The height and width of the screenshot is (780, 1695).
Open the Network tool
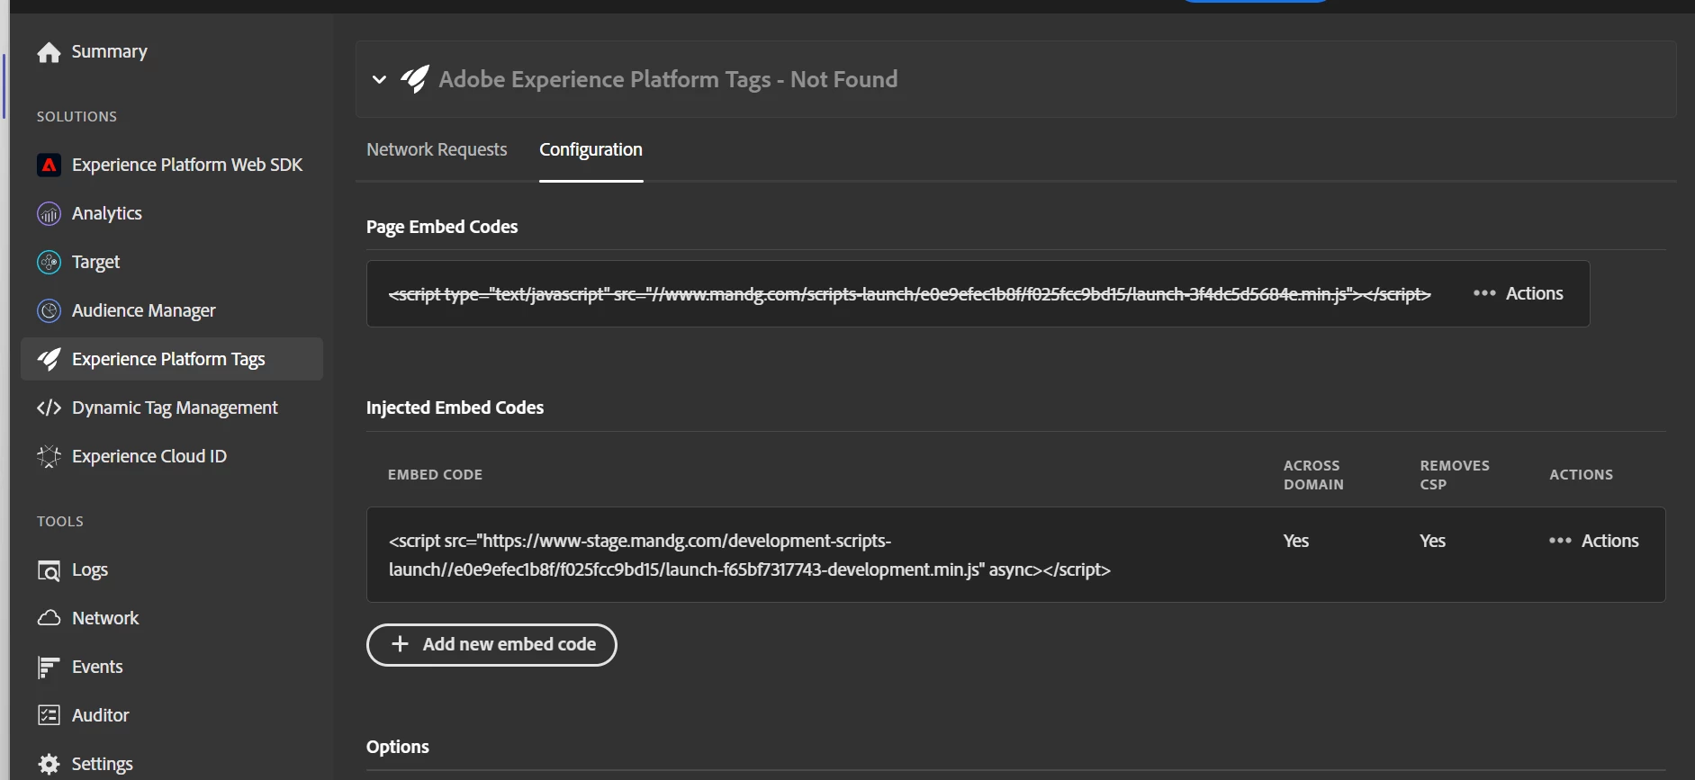tap(171, 618)
